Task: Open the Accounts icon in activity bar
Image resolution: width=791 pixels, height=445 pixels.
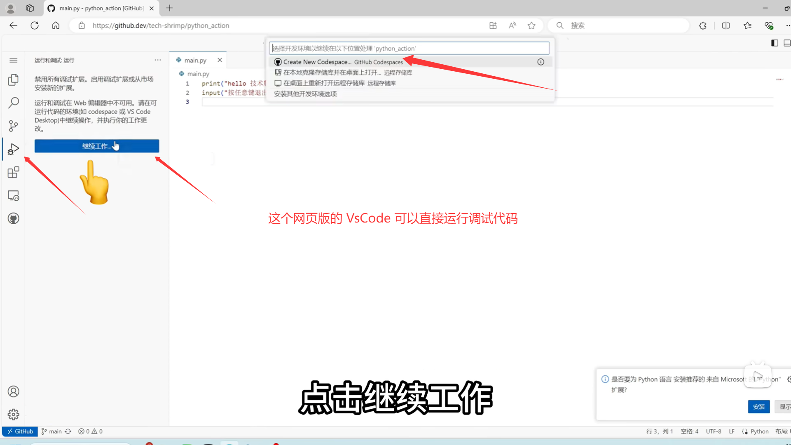Action: pos(13,391)
